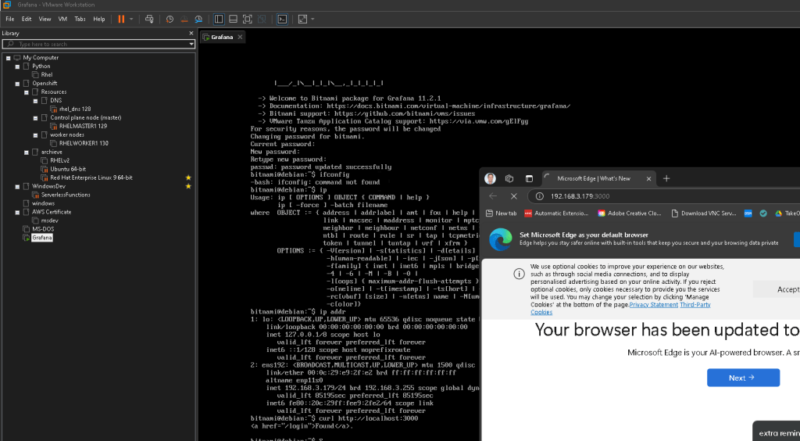The height and width of the screenshot is (441, 800).
Task: Collapse the archieve folder node
Action: [x=27, y=152]
